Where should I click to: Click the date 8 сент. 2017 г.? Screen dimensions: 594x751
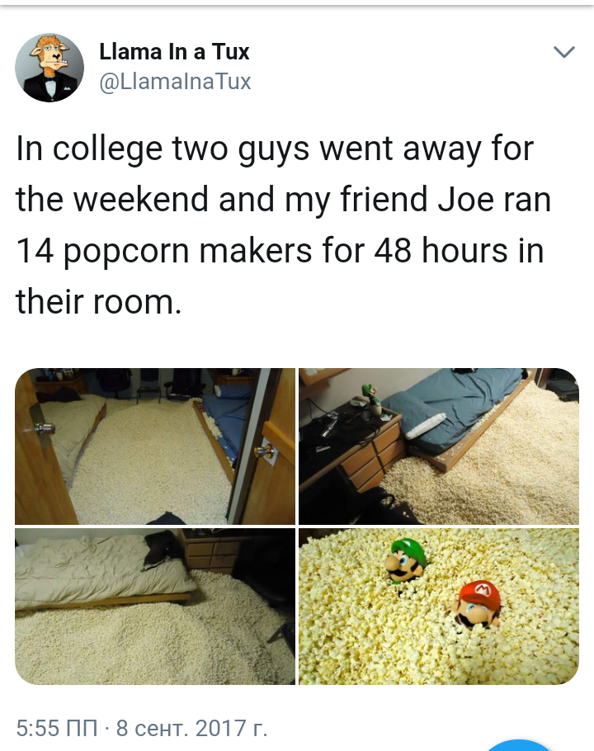point(191,728)
